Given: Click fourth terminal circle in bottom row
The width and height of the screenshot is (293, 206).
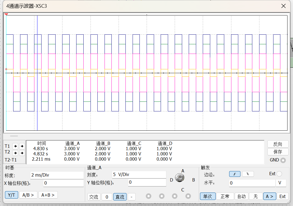Looking at the screenshot, I should pyautogui.click(x=188, y=196).
